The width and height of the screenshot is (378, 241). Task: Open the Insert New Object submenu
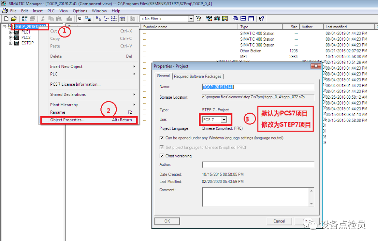click(92, 66)
